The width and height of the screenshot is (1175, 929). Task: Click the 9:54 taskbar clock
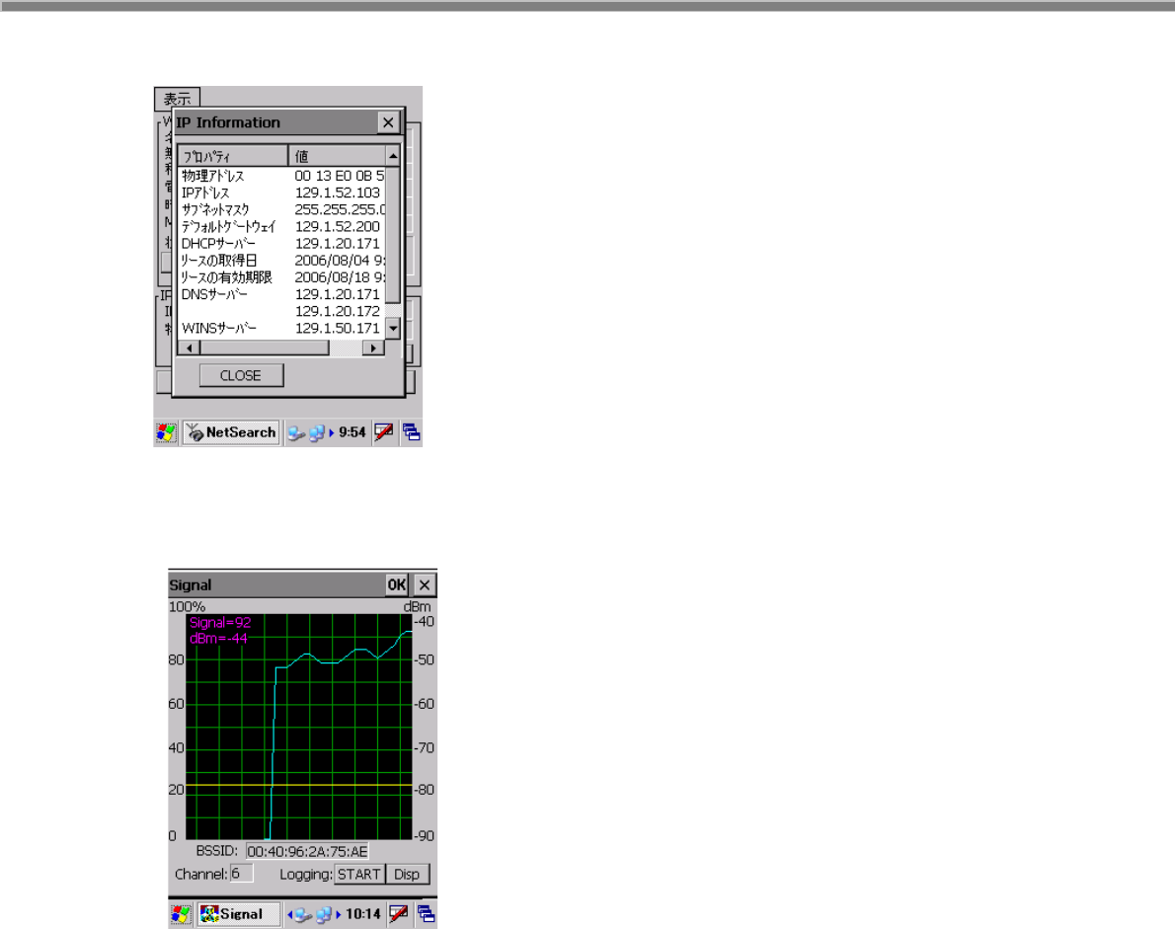tap(352, 432)
